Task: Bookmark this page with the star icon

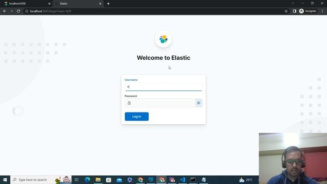Action: (x=286, y=11)
